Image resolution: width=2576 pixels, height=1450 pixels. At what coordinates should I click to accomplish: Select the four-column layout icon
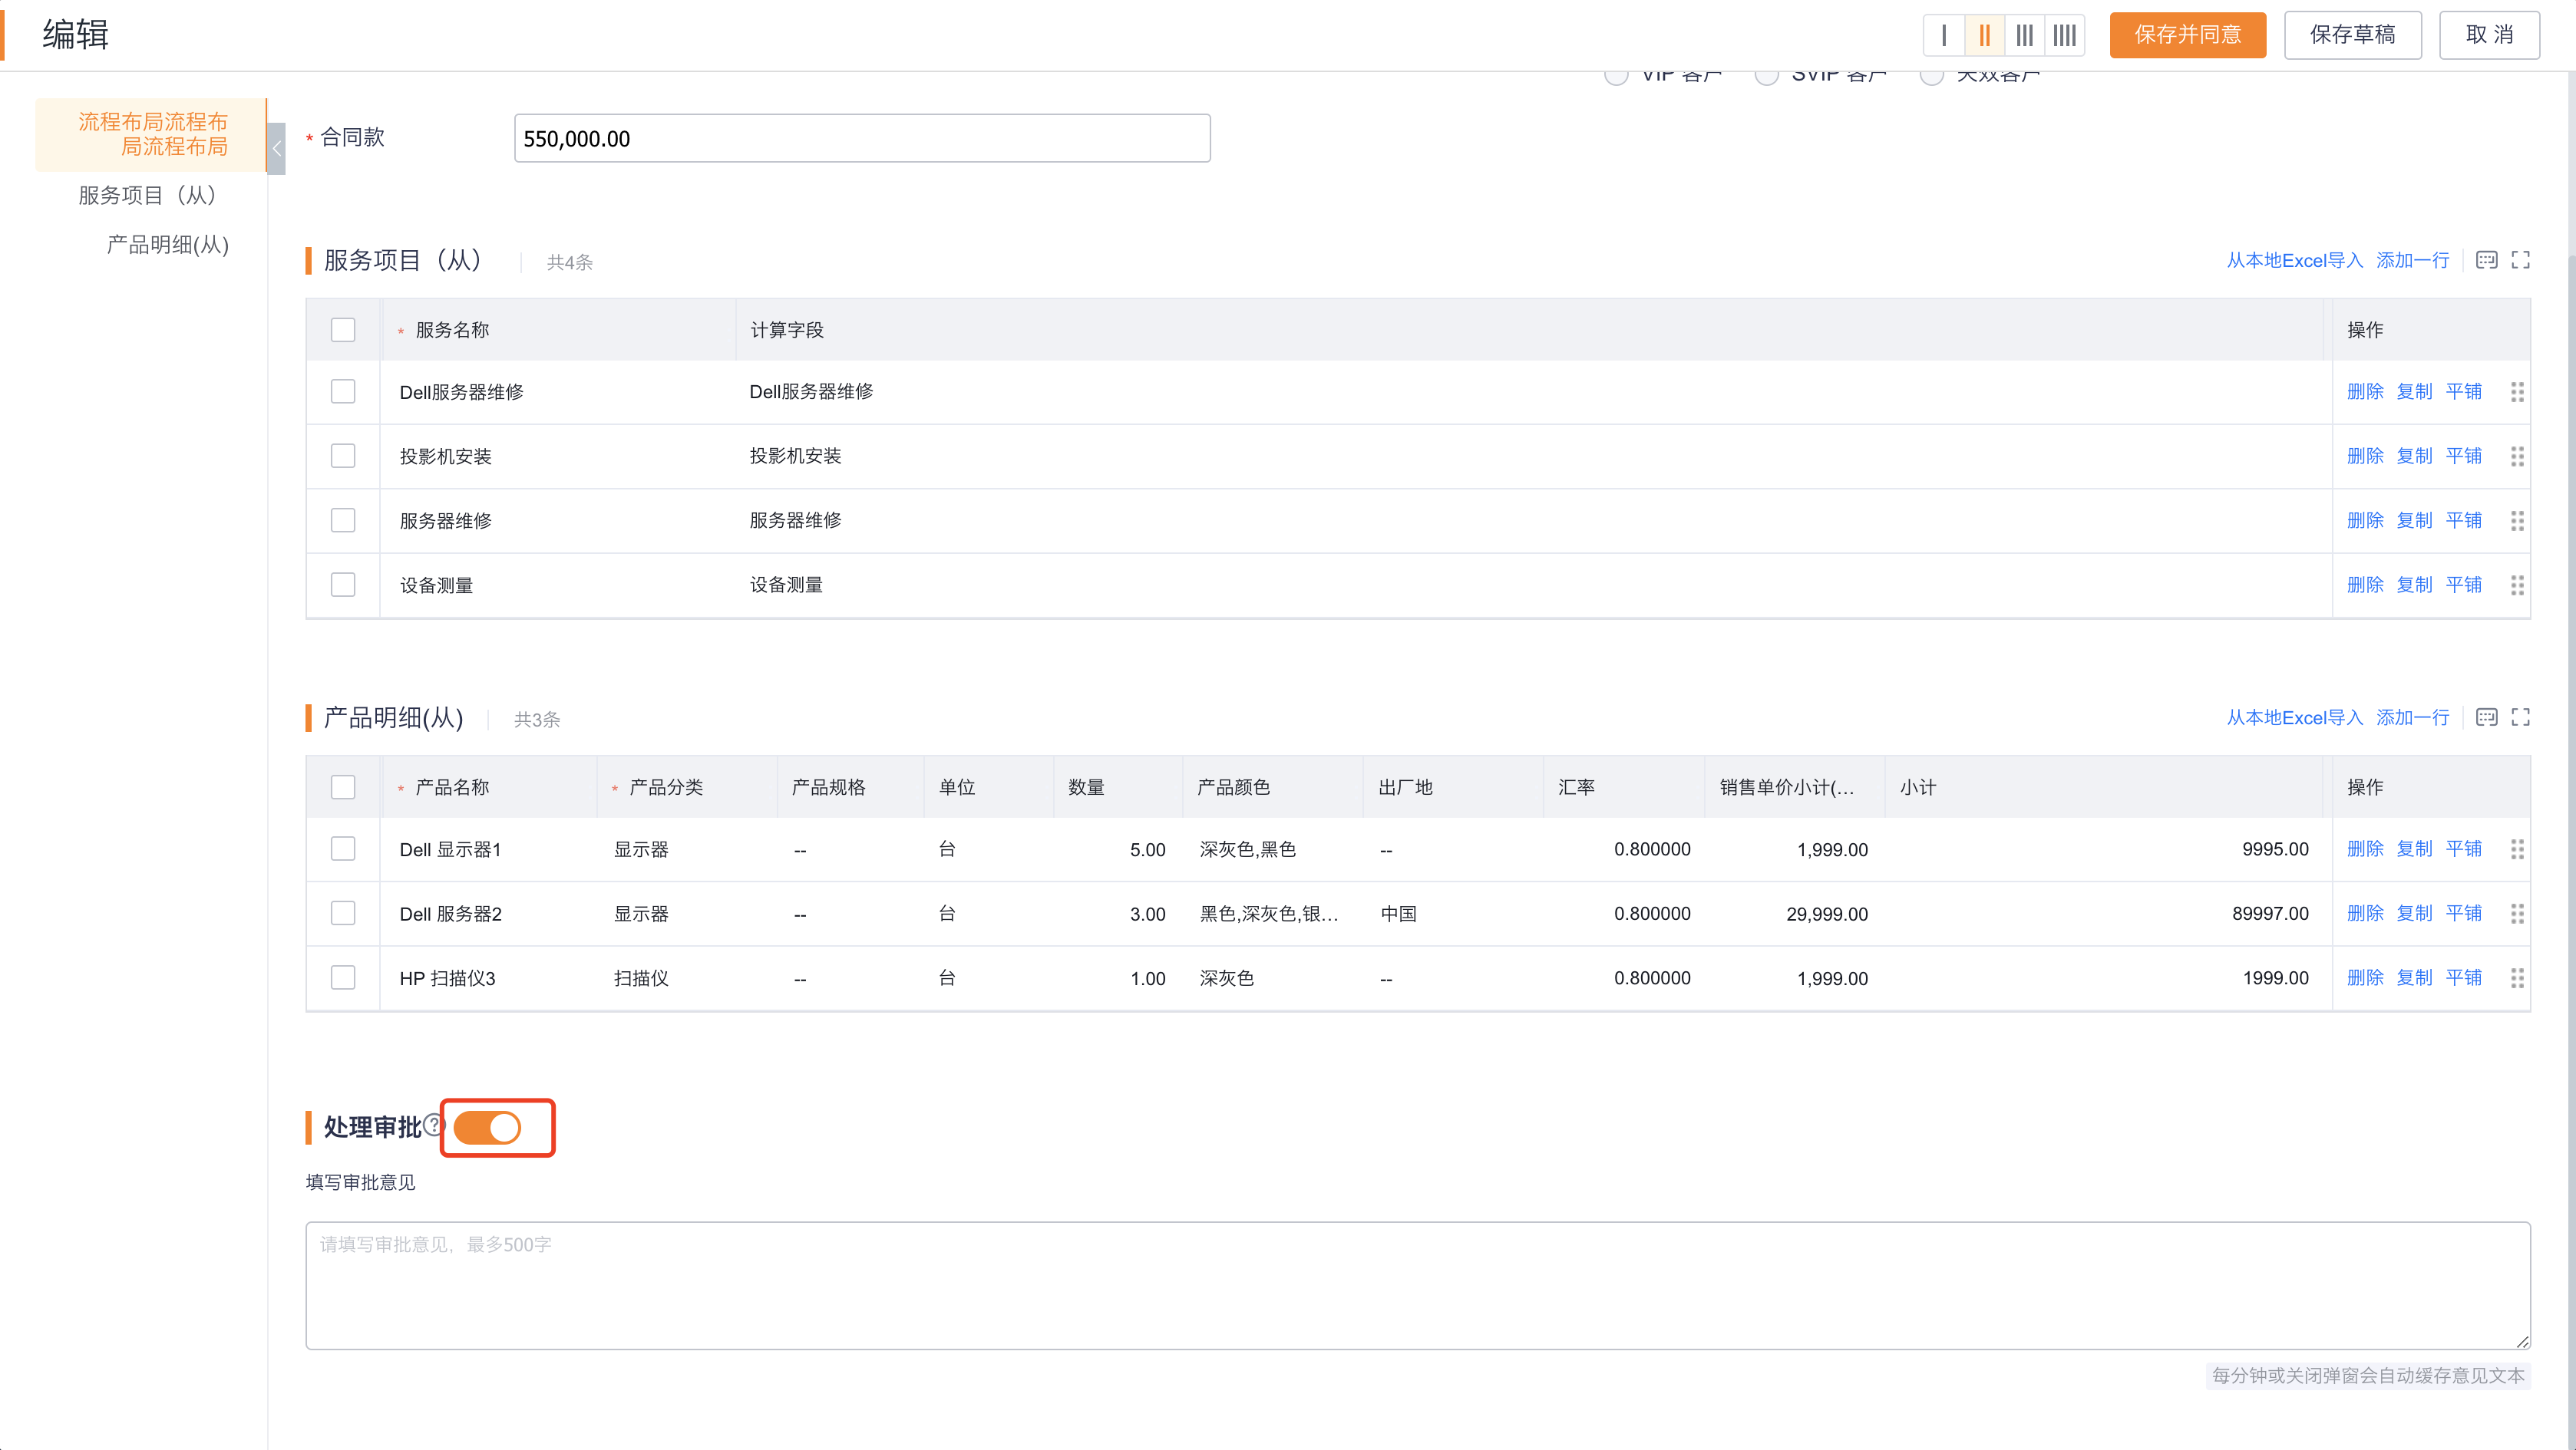pos(2064,35)
